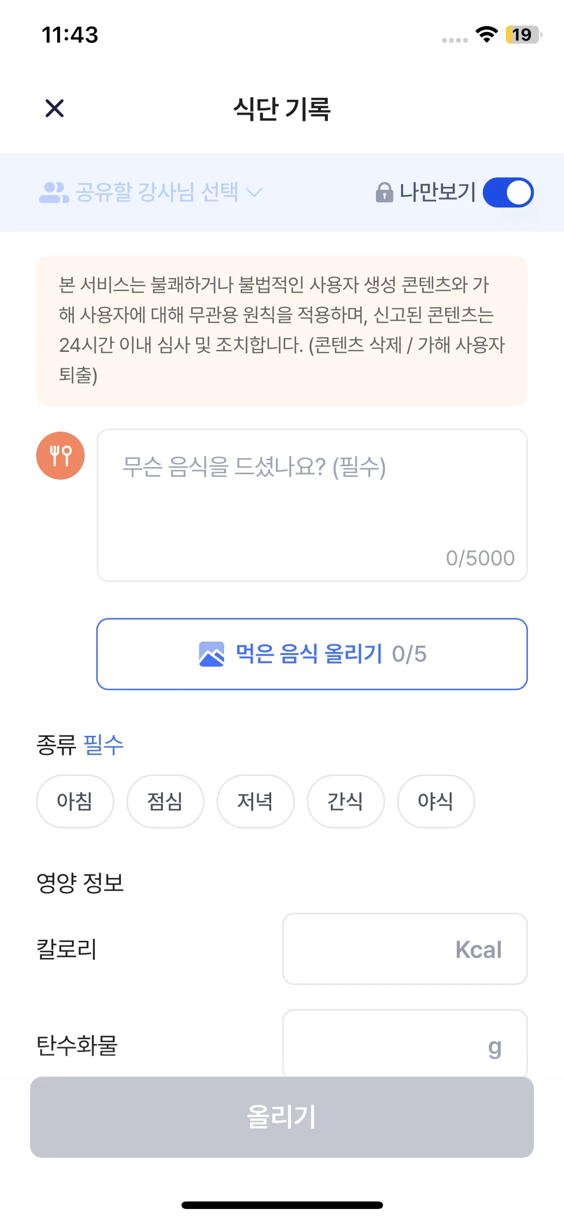Tap the image icon in food upload button
This screenshot has width=564, height=1221.
pyautogui.click(x=212, y=654)
